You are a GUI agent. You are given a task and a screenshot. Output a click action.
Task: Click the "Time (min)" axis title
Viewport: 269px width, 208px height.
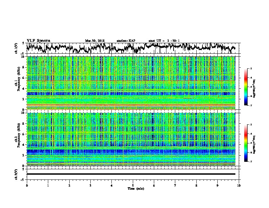(136, 189)
